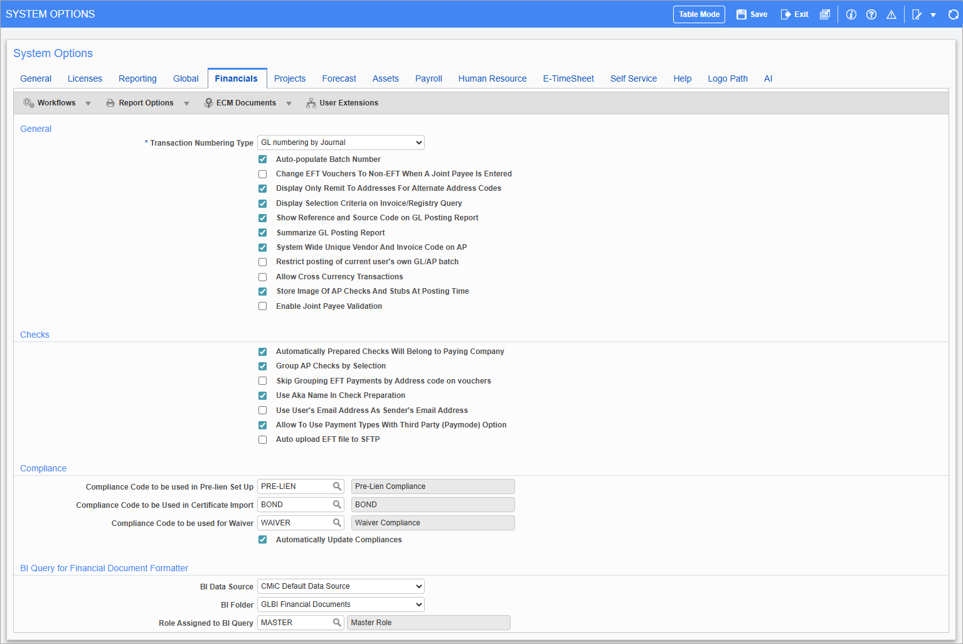Open the stacked windows icon in header
The width and height of the screenshot is (963, 644).
tap(825, 14)
